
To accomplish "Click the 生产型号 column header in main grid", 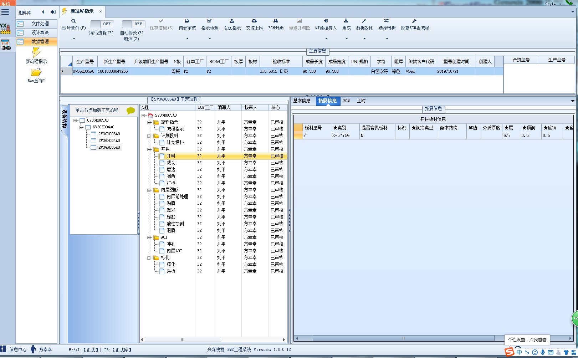I will [85, 62].
